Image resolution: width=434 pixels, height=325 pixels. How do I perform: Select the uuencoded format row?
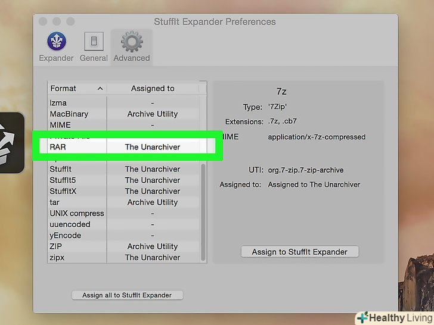123,224
